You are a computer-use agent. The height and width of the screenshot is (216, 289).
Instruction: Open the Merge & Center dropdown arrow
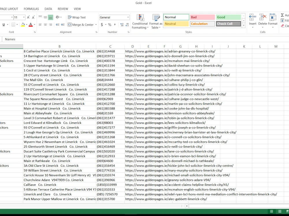(96, 24)
